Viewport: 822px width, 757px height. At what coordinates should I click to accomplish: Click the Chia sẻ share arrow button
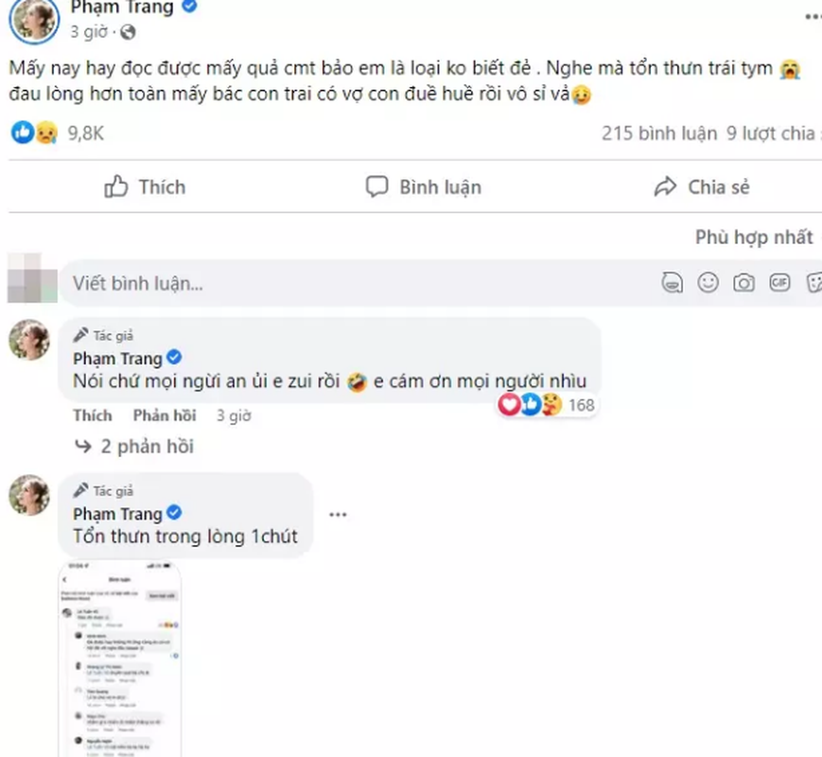pyautogui.click(x=702, y=186)
